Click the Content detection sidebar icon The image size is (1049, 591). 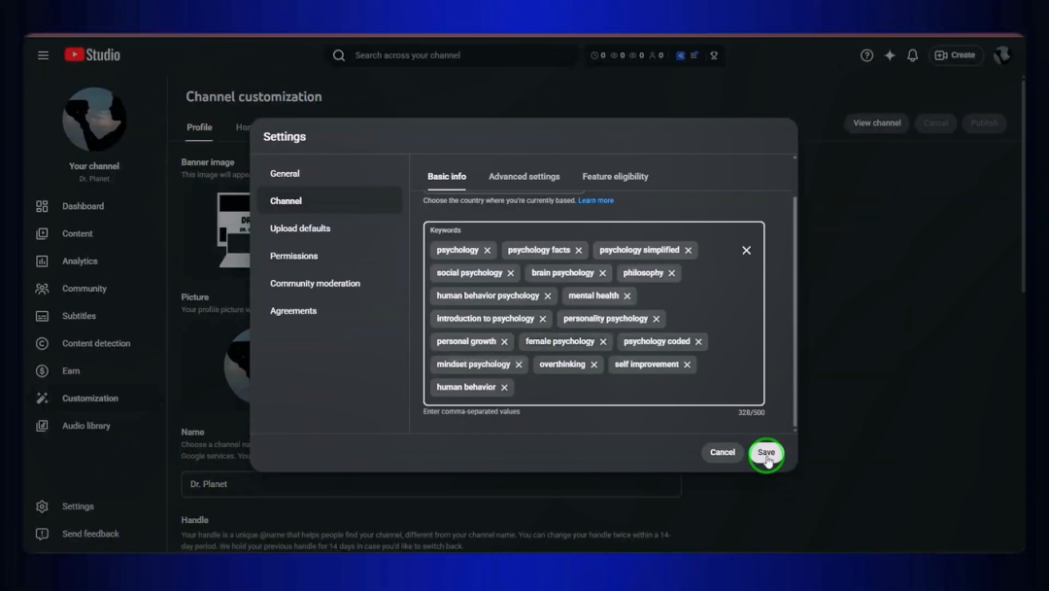coord(42,343)
